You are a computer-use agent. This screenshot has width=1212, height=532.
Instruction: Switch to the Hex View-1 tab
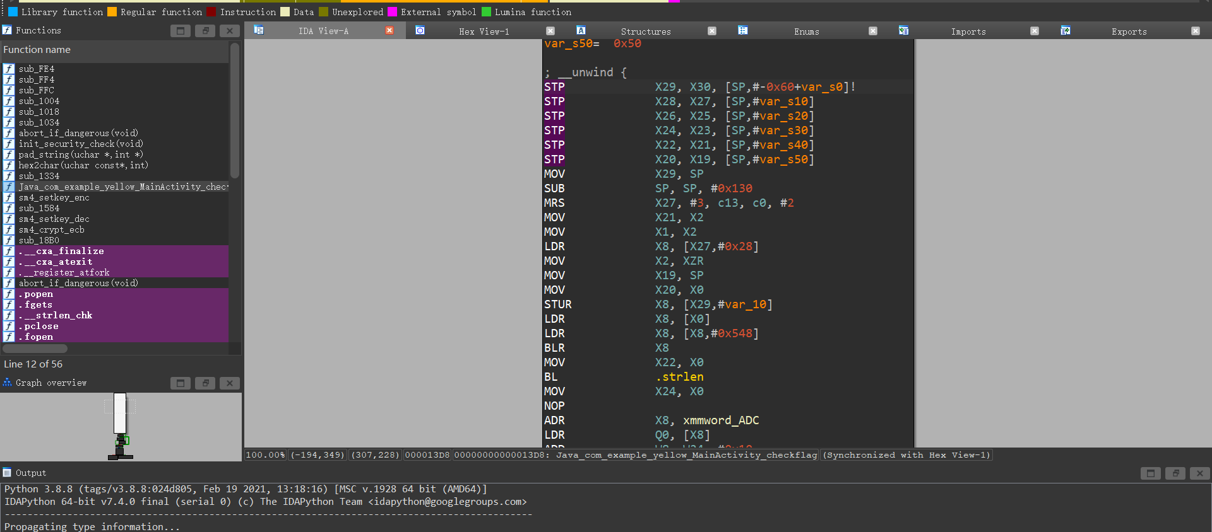tap(484, 32)
